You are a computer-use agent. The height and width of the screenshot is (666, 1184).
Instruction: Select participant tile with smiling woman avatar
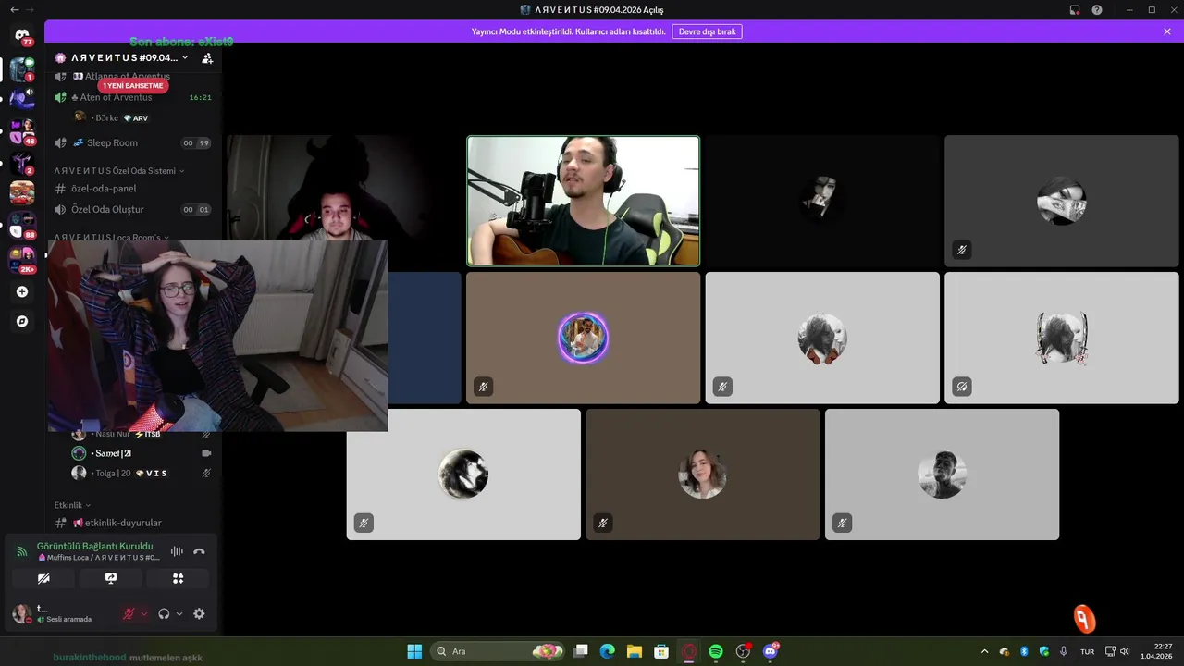pyautogui.click(x=703, y=475)
